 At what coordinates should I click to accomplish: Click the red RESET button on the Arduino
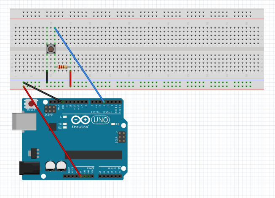[31, 104]
